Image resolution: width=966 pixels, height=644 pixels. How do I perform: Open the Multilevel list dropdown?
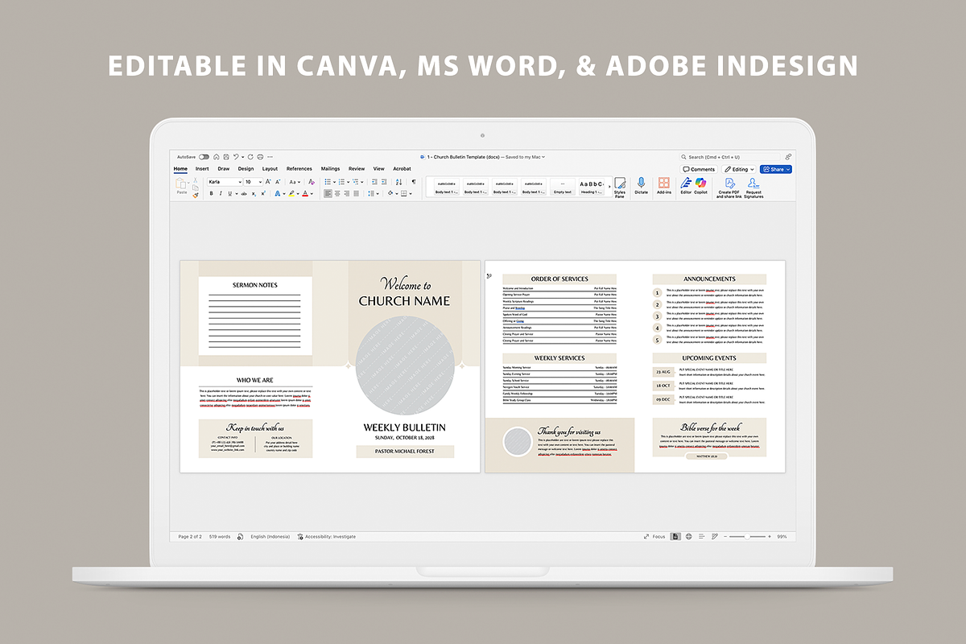click(x=362, y=182)
